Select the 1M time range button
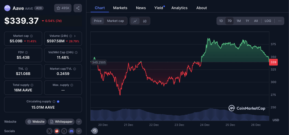 (238, 21)
